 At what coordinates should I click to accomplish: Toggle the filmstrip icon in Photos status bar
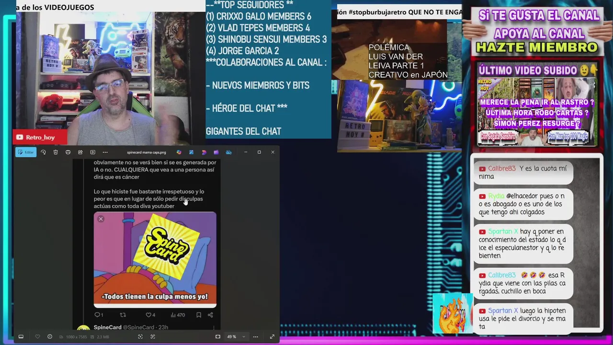tap(21, 337)
